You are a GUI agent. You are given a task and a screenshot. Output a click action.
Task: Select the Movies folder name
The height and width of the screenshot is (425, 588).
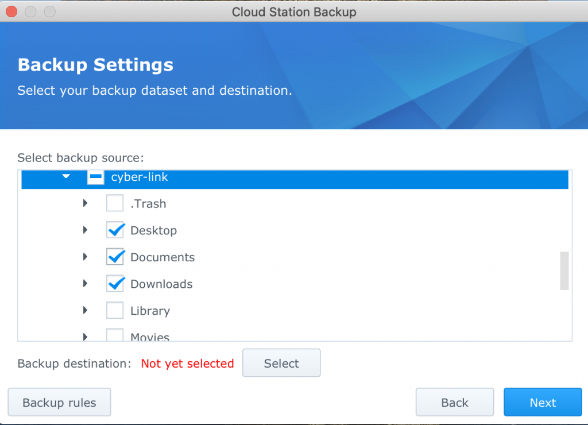pos(150,337)
